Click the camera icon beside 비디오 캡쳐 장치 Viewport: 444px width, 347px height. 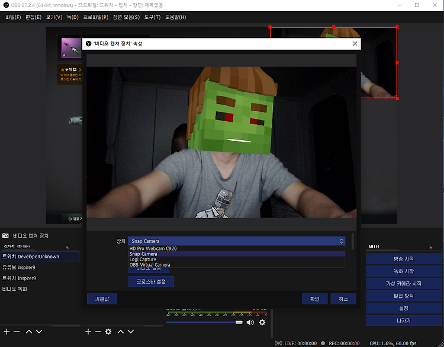point(5,235)
